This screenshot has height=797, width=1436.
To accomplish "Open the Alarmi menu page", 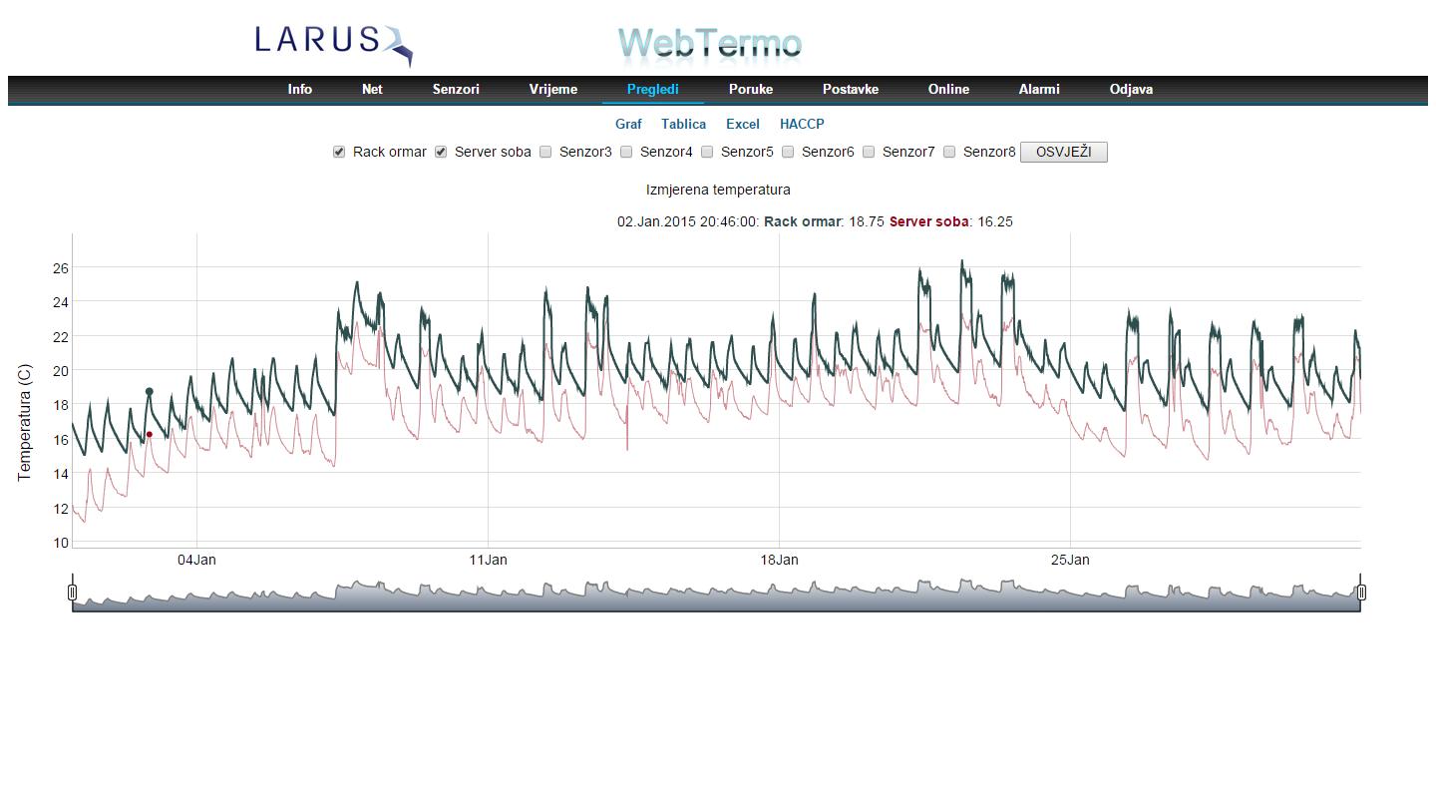I will click(x=1038, y=90).
